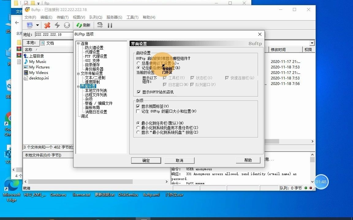353x220 pixels.
Task: Click the lightning reconnect toolbar icon
Action: pos(57,25)
